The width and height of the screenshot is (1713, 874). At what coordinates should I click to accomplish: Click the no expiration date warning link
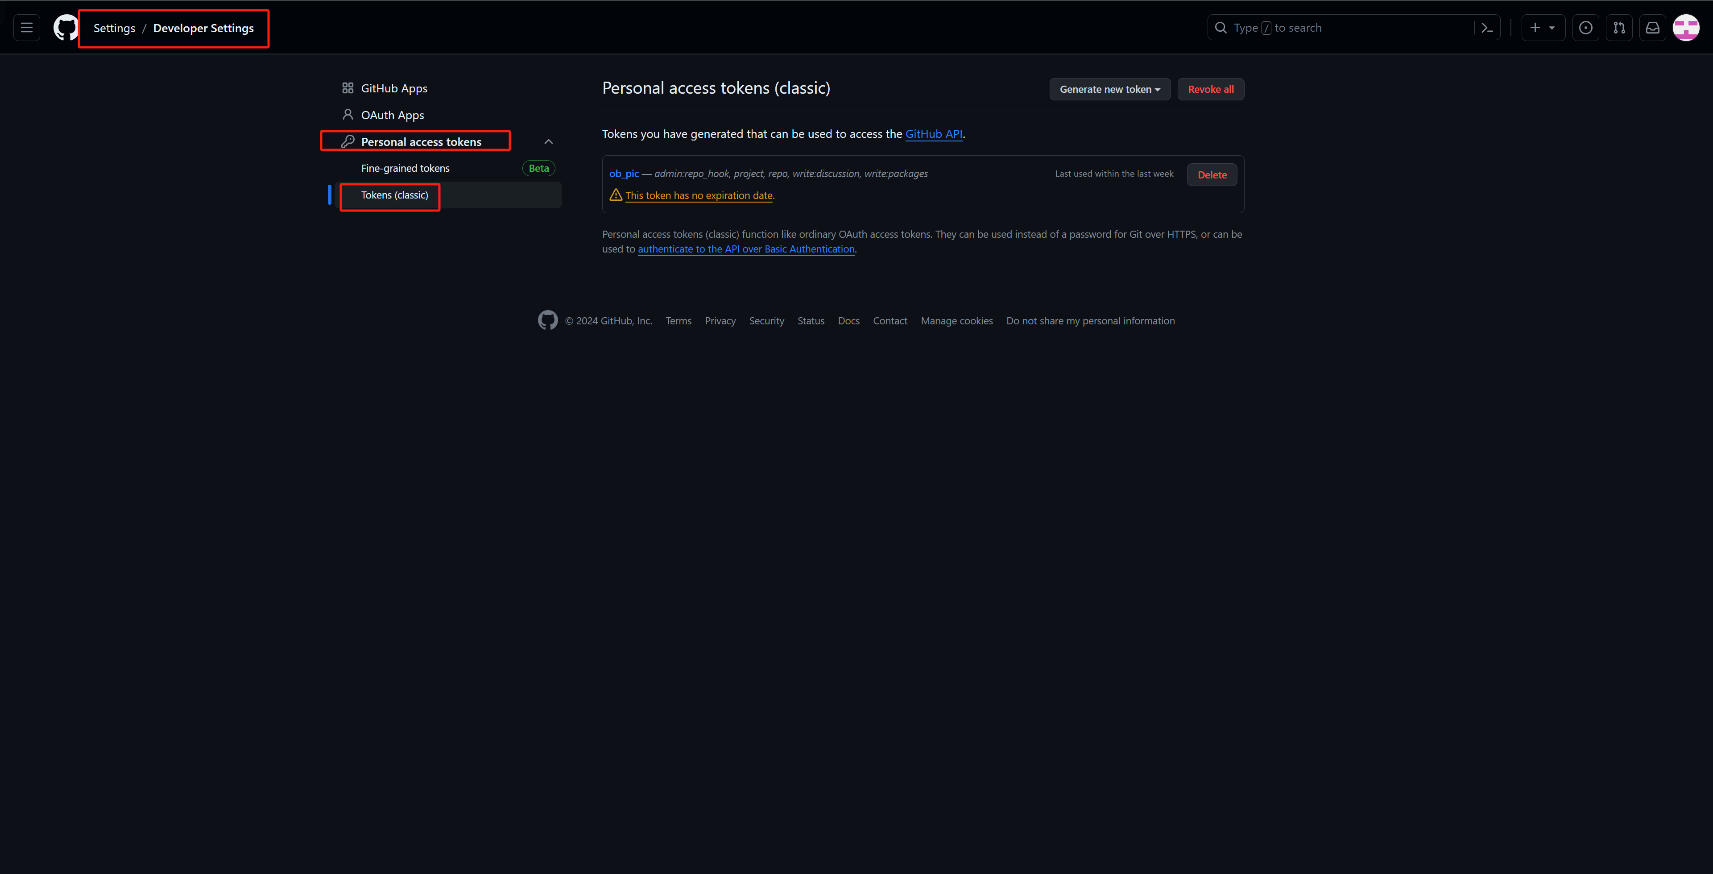(x=698, y=195)
